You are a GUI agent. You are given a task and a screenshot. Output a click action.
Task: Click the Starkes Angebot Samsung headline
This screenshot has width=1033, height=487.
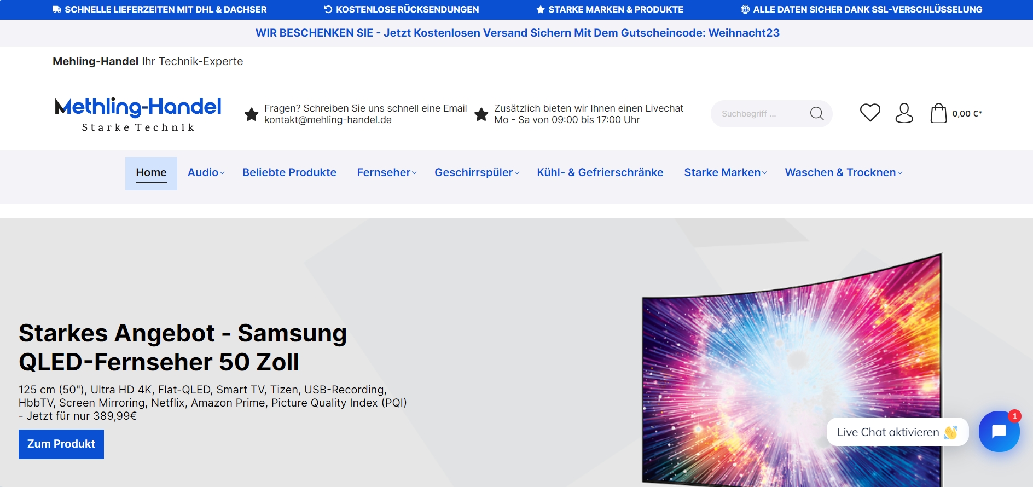click(x=183, y=347)
